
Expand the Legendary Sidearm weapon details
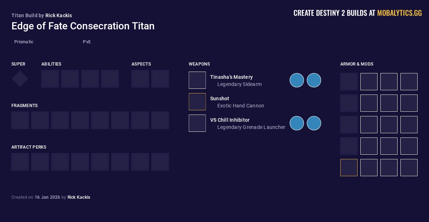[x=240, y=84]
